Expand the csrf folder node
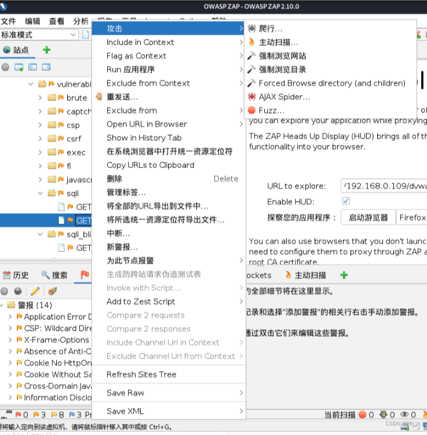427x435 pixels. (x=40, y=138)
